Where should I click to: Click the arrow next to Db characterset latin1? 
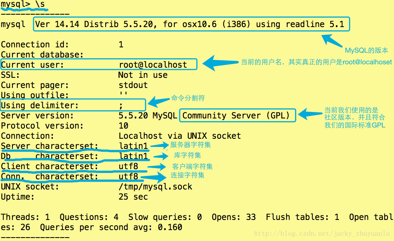click(161, 156)
